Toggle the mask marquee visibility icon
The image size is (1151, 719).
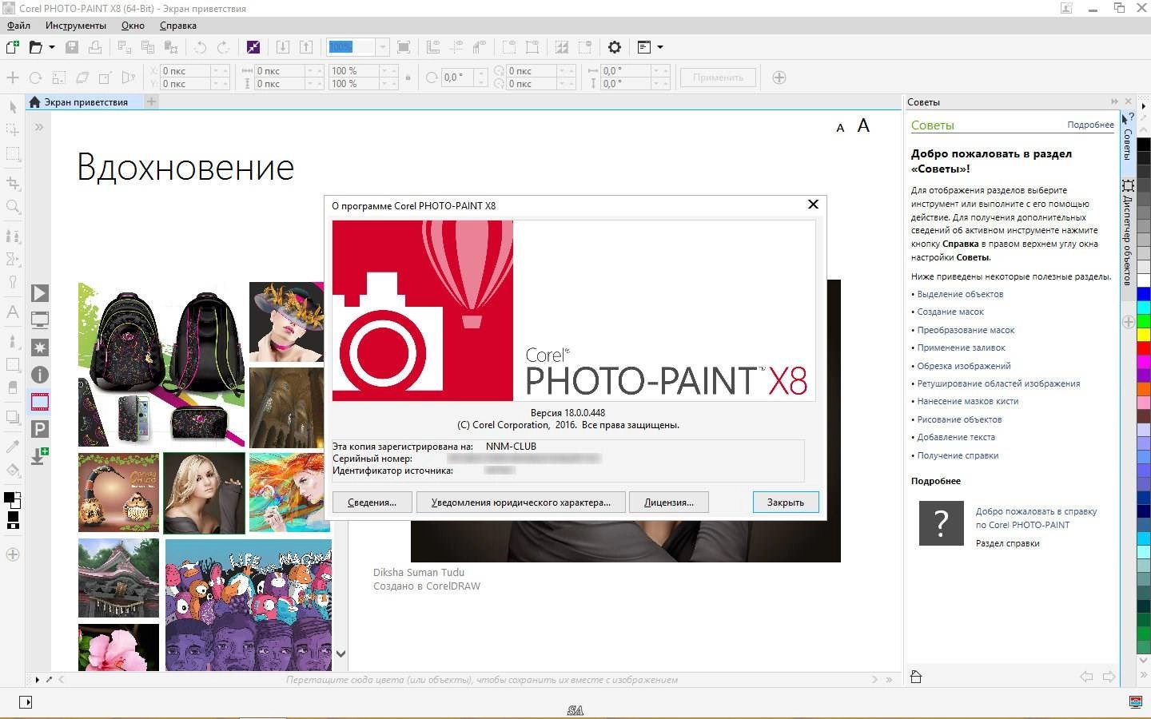(x=509, y=47)
